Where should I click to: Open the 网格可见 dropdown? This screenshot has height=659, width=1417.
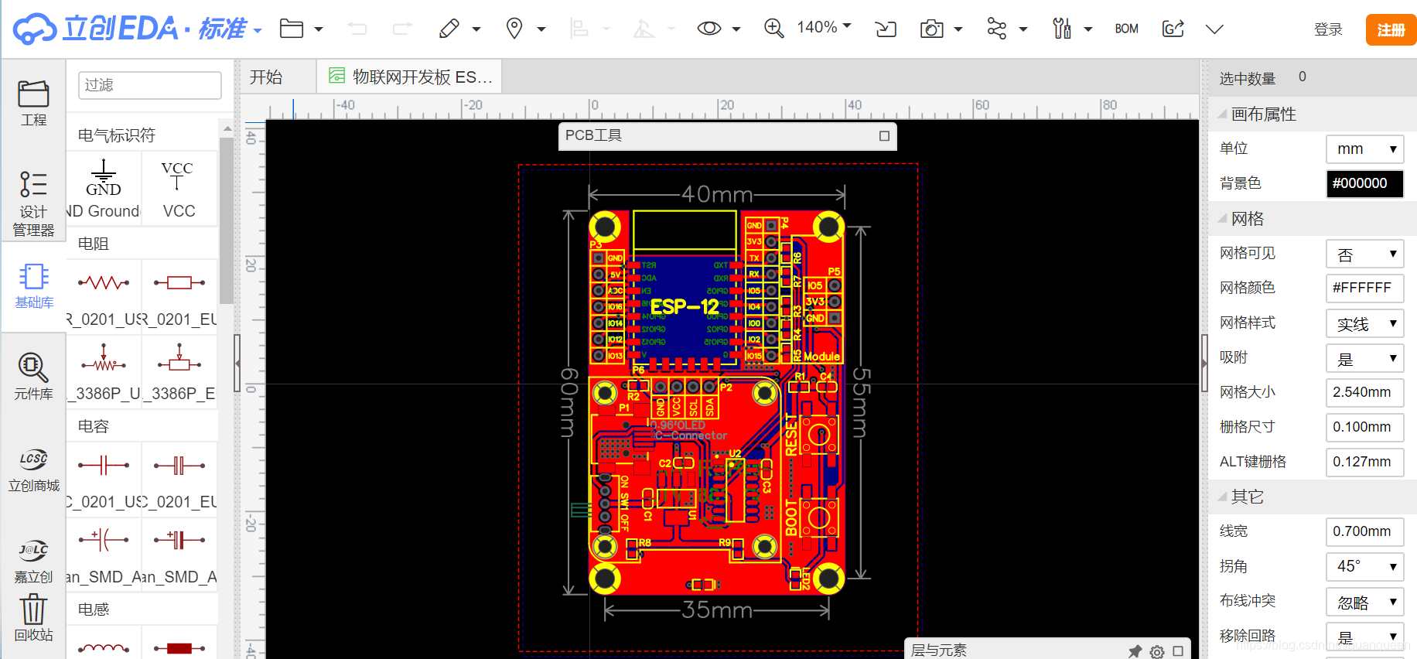pyautogui.click(x=1364, y=254)
